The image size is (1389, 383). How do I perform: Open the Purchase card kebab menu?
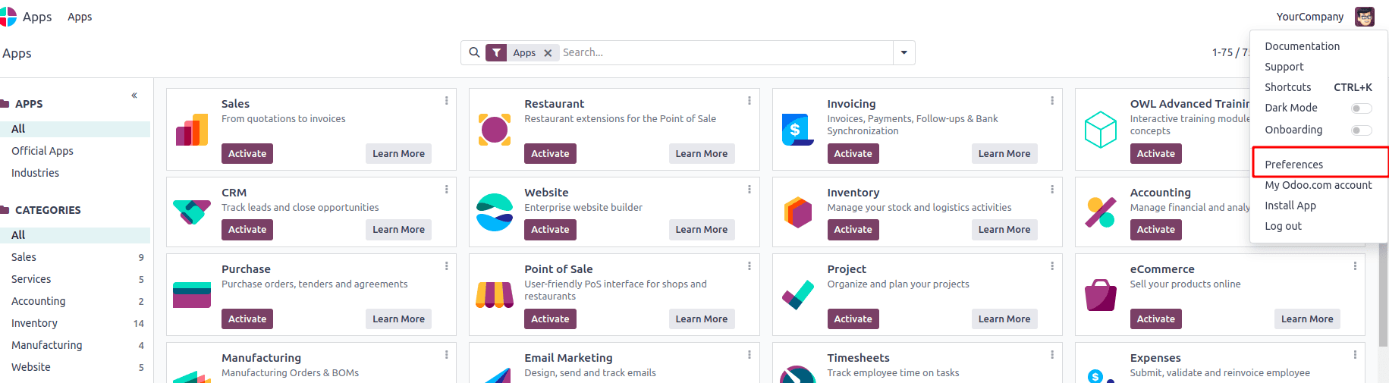point(446,266)
